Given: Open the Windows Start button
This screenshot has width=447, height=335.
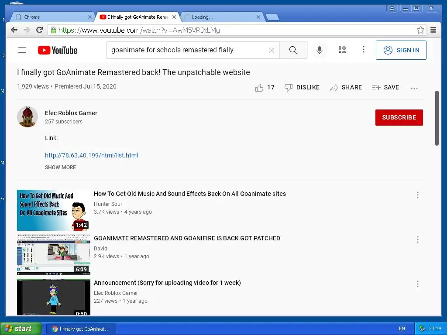Looking at the screenshot, I should (x=21, y=328).
